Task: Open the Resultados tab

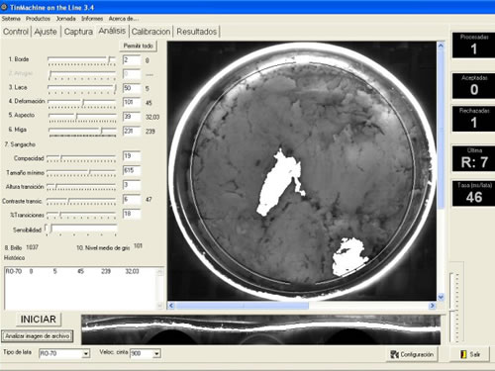Action: click(197, 32)
